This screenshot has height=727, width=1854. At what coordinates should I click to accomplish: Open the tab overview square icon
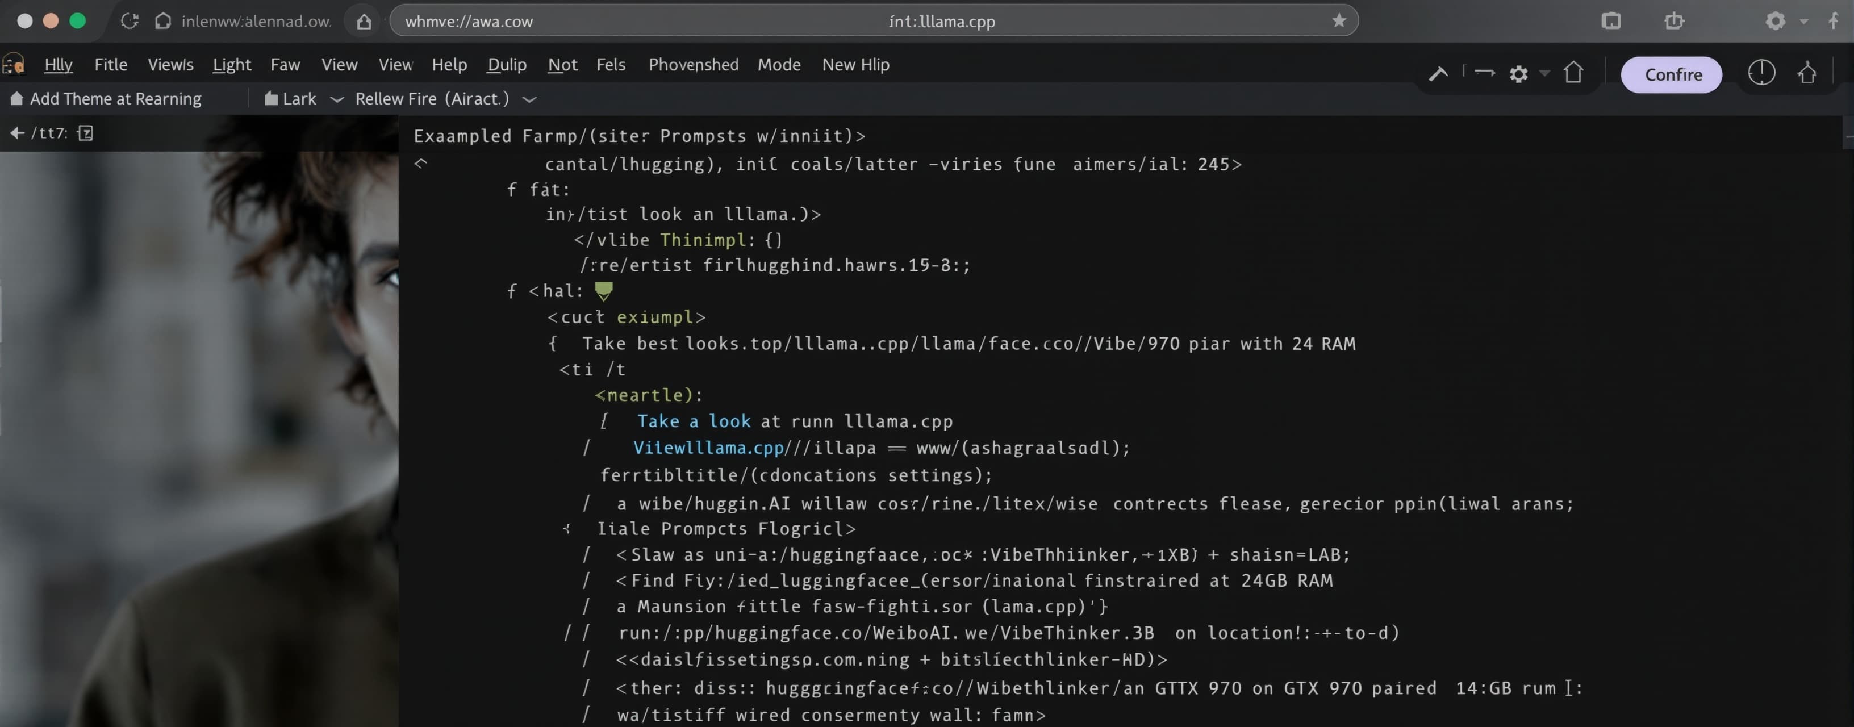pos(1611,21)
